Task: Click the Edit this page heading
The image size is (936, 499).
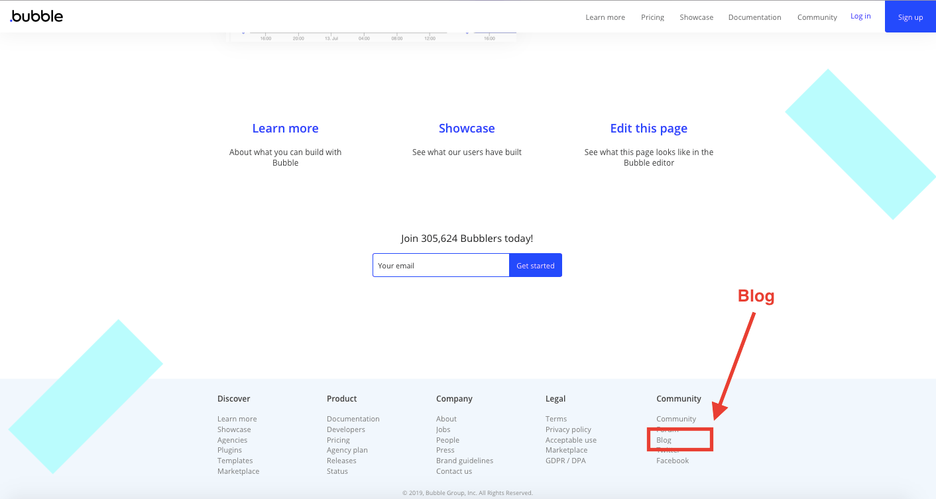Action: 648,128
